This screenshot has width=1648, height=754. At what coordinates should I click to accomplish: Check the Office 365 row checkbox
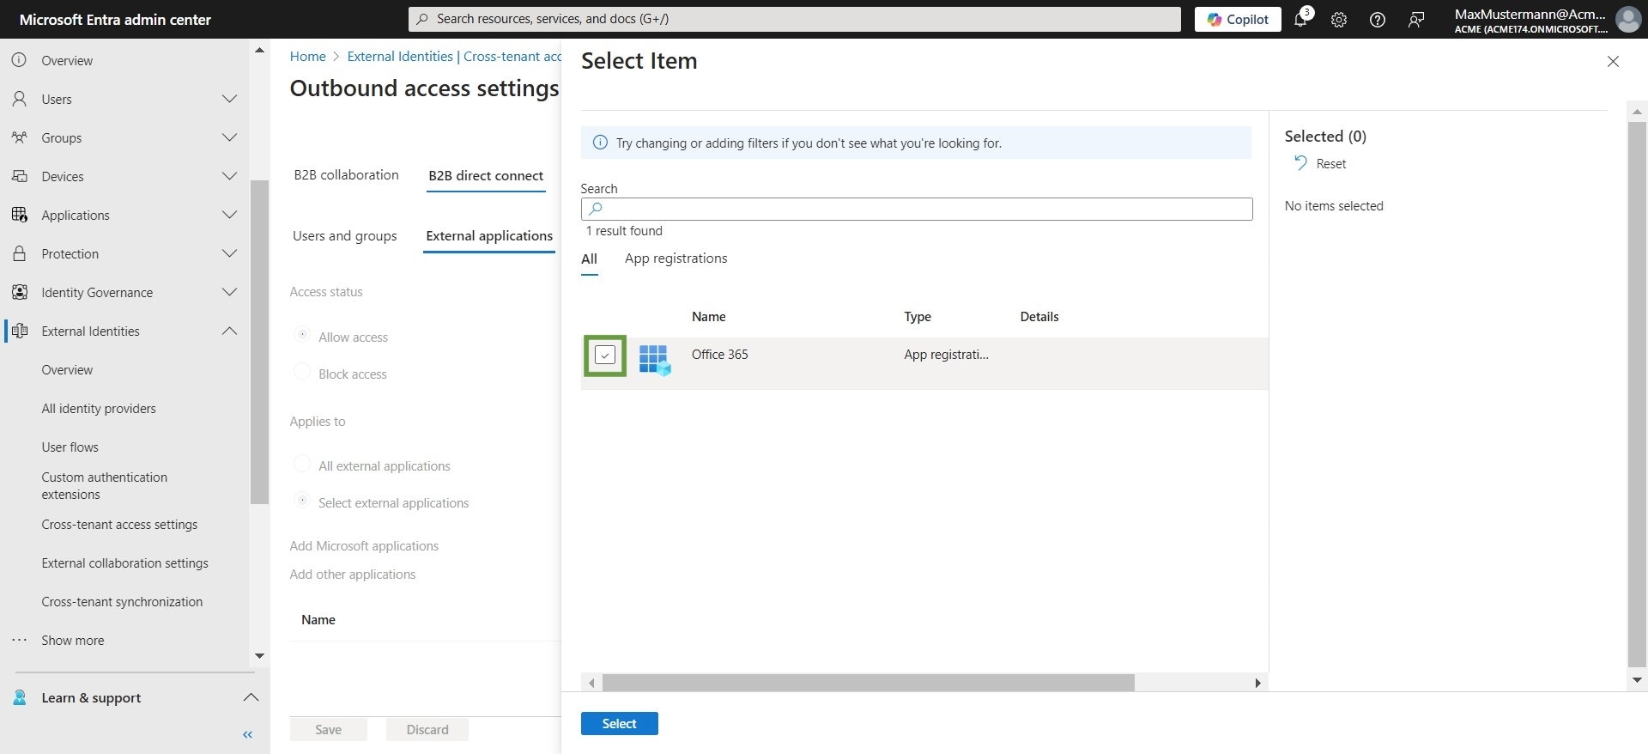click(x=605, y=355)
